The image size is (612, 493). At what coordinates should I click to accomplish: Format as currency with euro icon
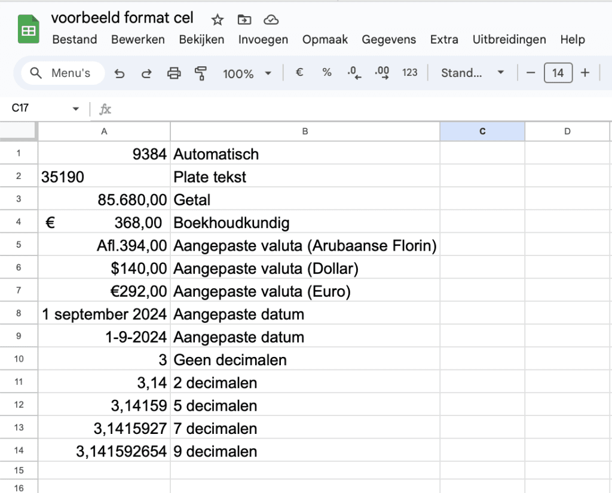[x=299, y=73]
